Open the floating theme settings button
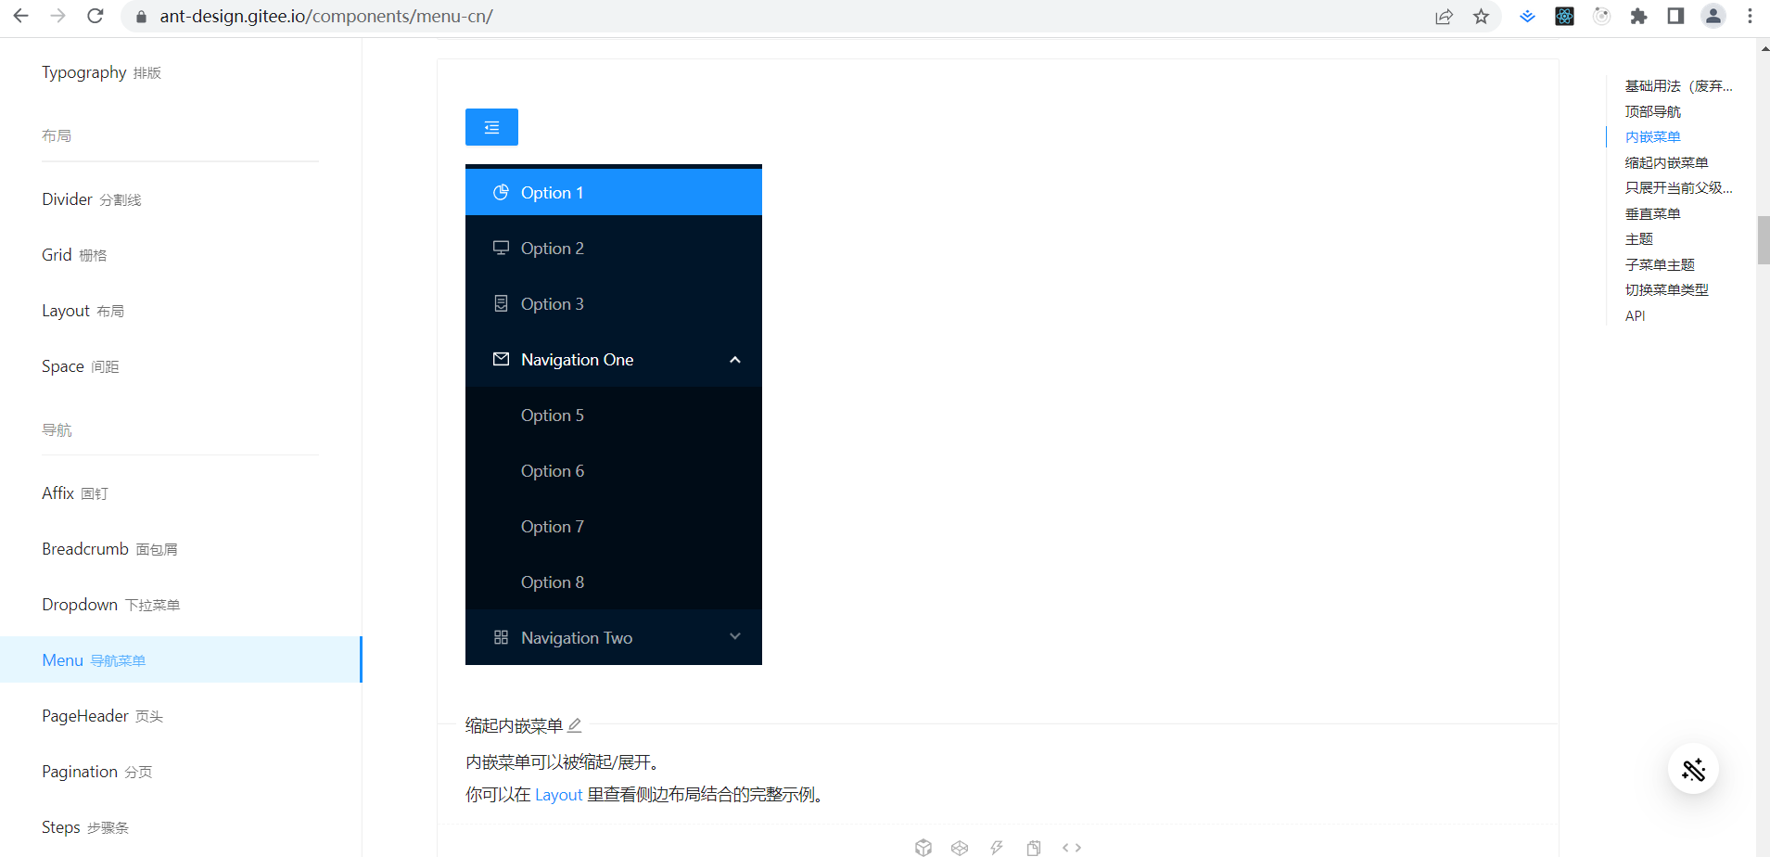 coord(1694,769)
